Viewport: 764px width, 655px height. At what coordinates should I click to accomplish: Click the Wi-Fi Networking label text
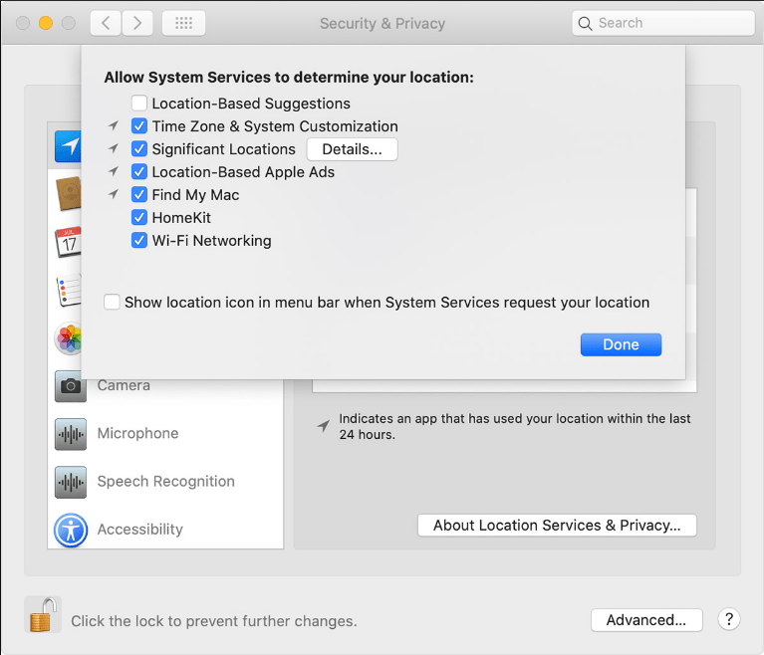tap(212, 241)
